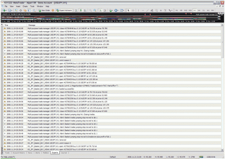Click the log scrollbar down arrow
Viewport: 225px width, 159px height.
click(x=222, y=150)
